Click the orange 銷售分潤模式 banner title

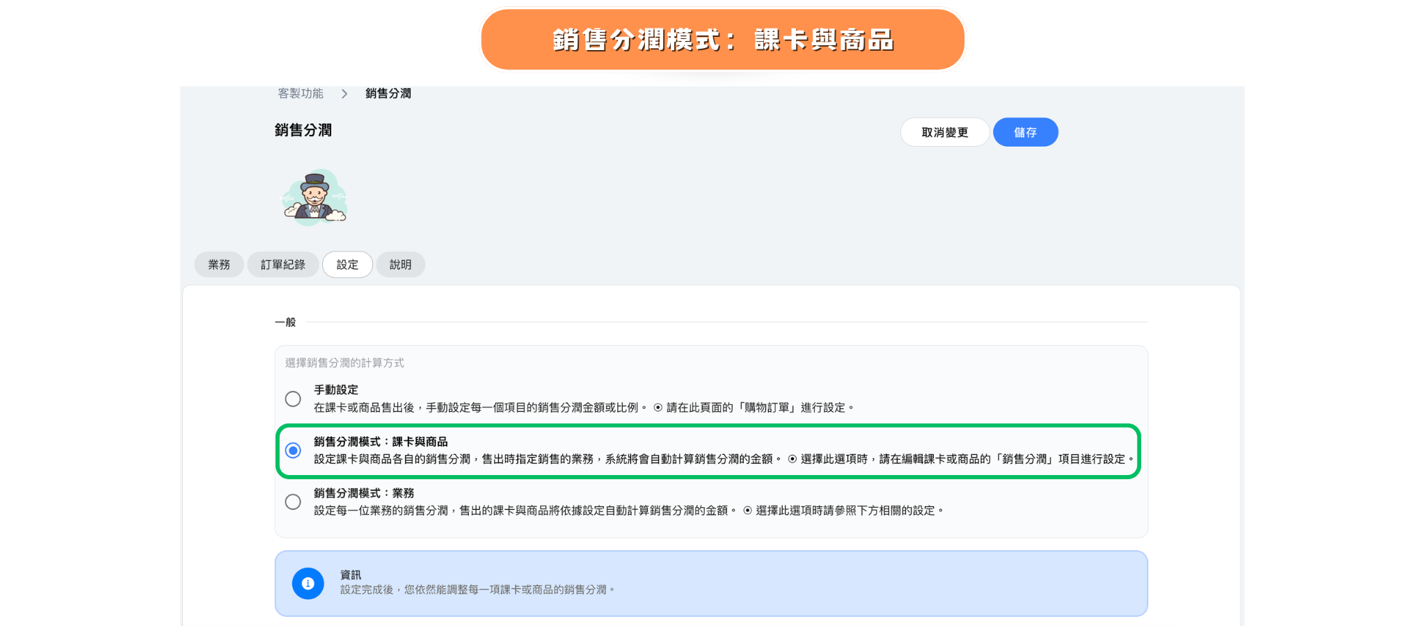point(722,40)
